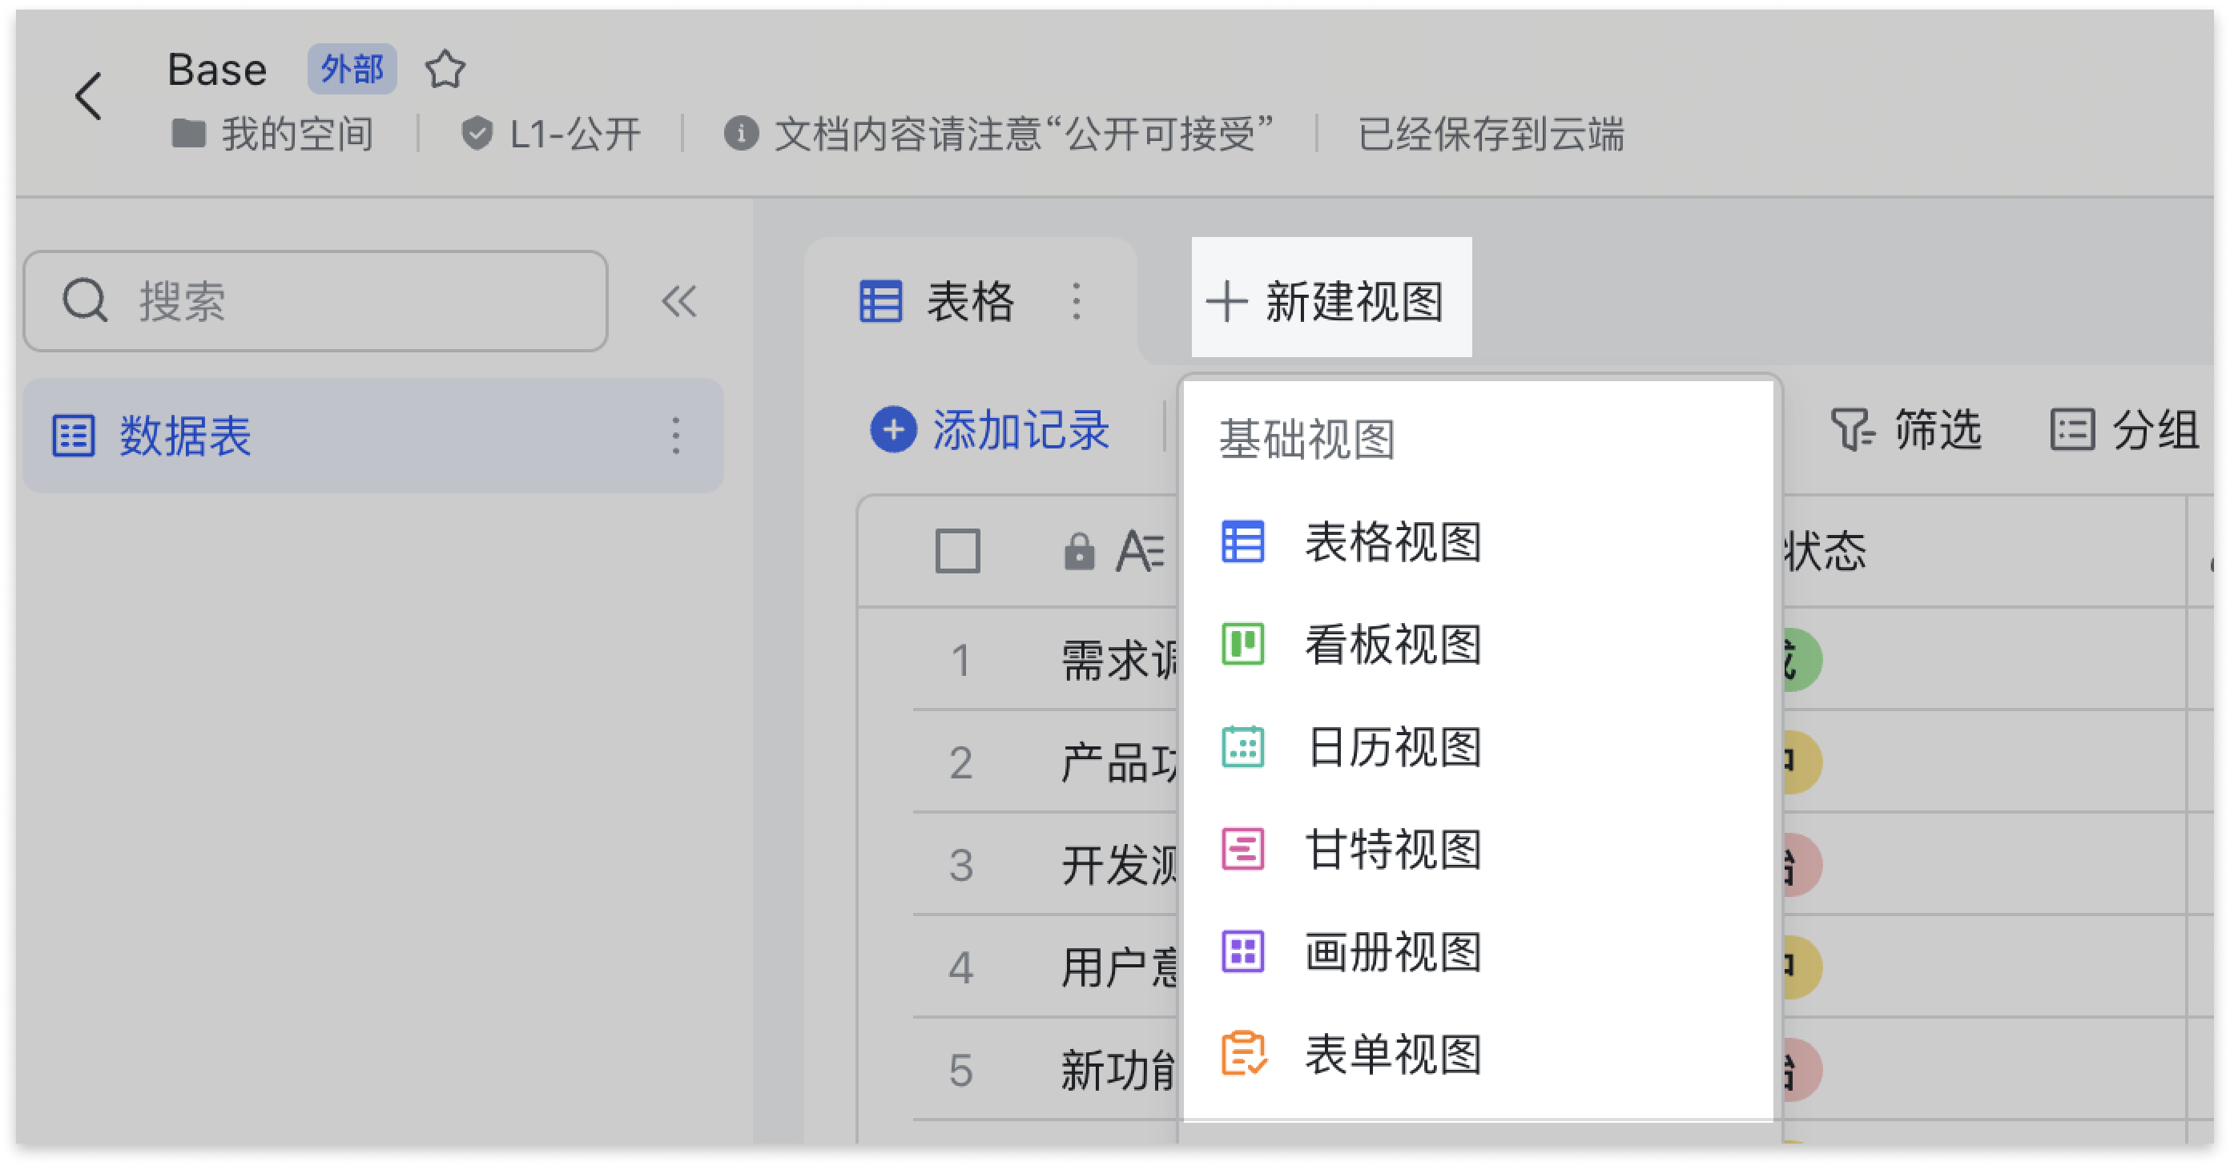Click the green kanban icon of 看板视图
The height and width of the screenshot is (1166, 2230).
[x=1242, y=644]
